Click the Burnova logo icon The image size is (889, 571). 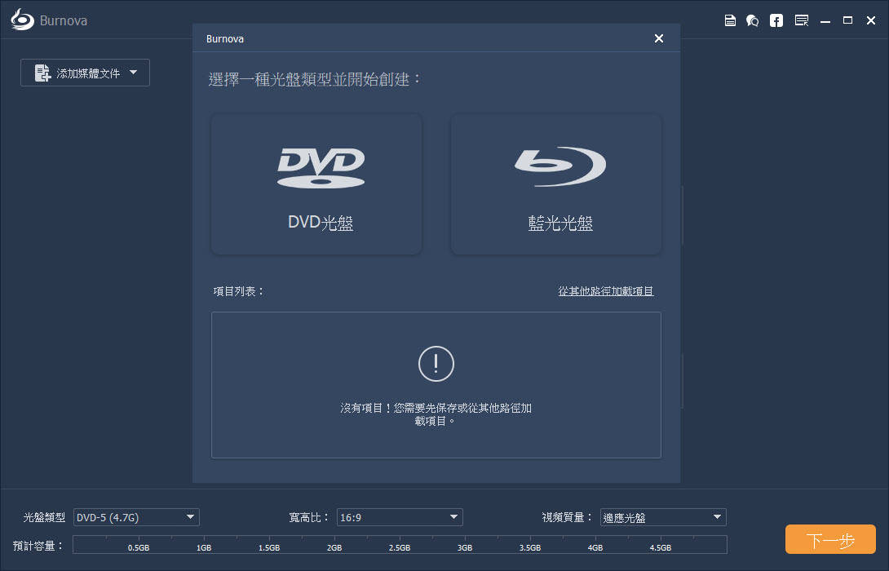pos(22,20)
